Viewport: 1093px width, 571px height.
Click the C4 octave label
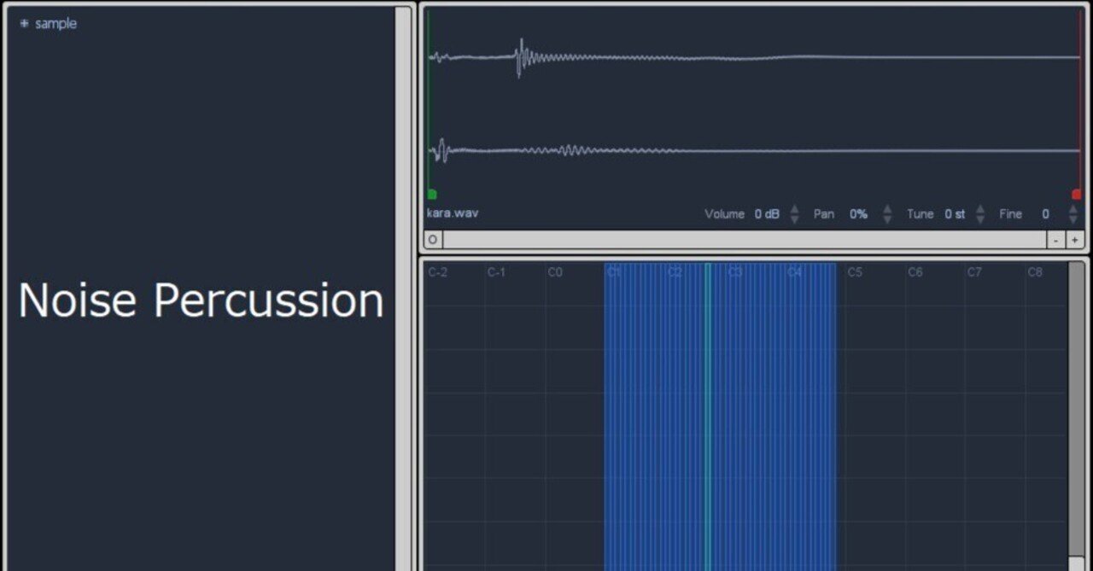[795, 272]
